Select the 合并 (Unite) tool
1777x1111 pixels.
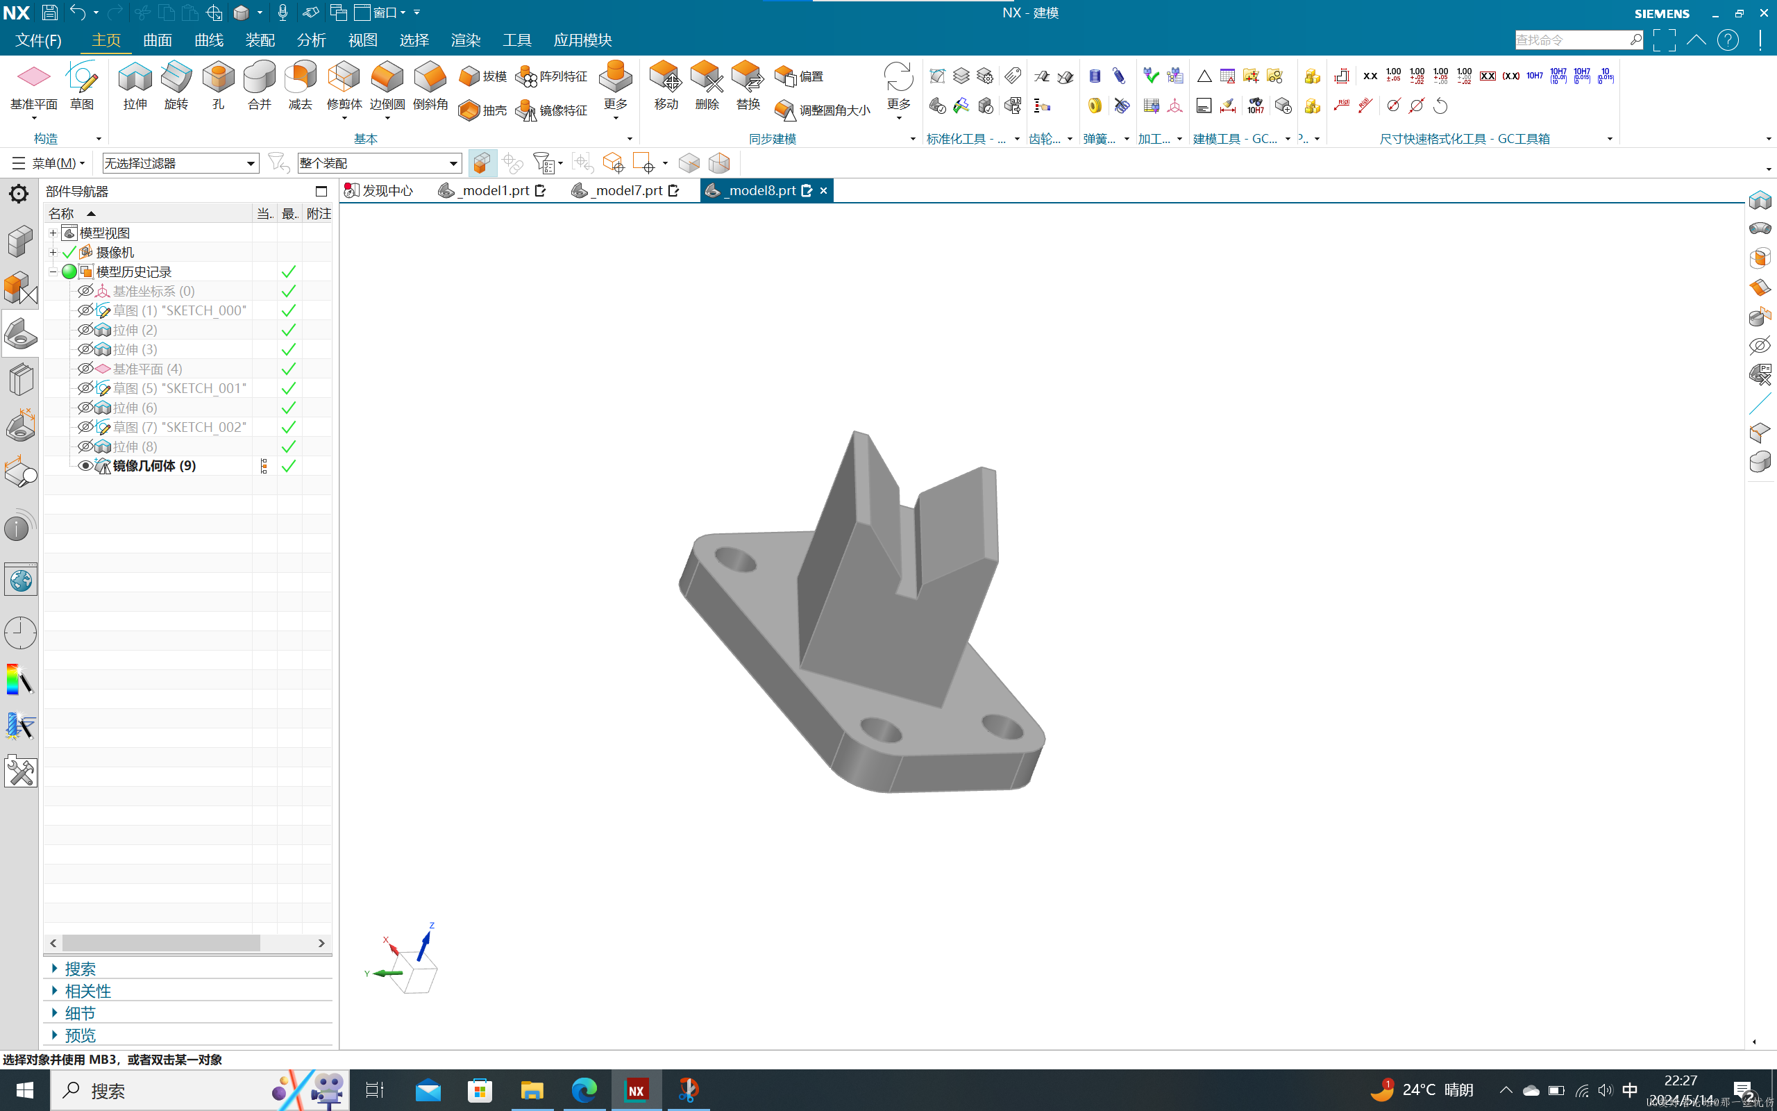[259, 86]
